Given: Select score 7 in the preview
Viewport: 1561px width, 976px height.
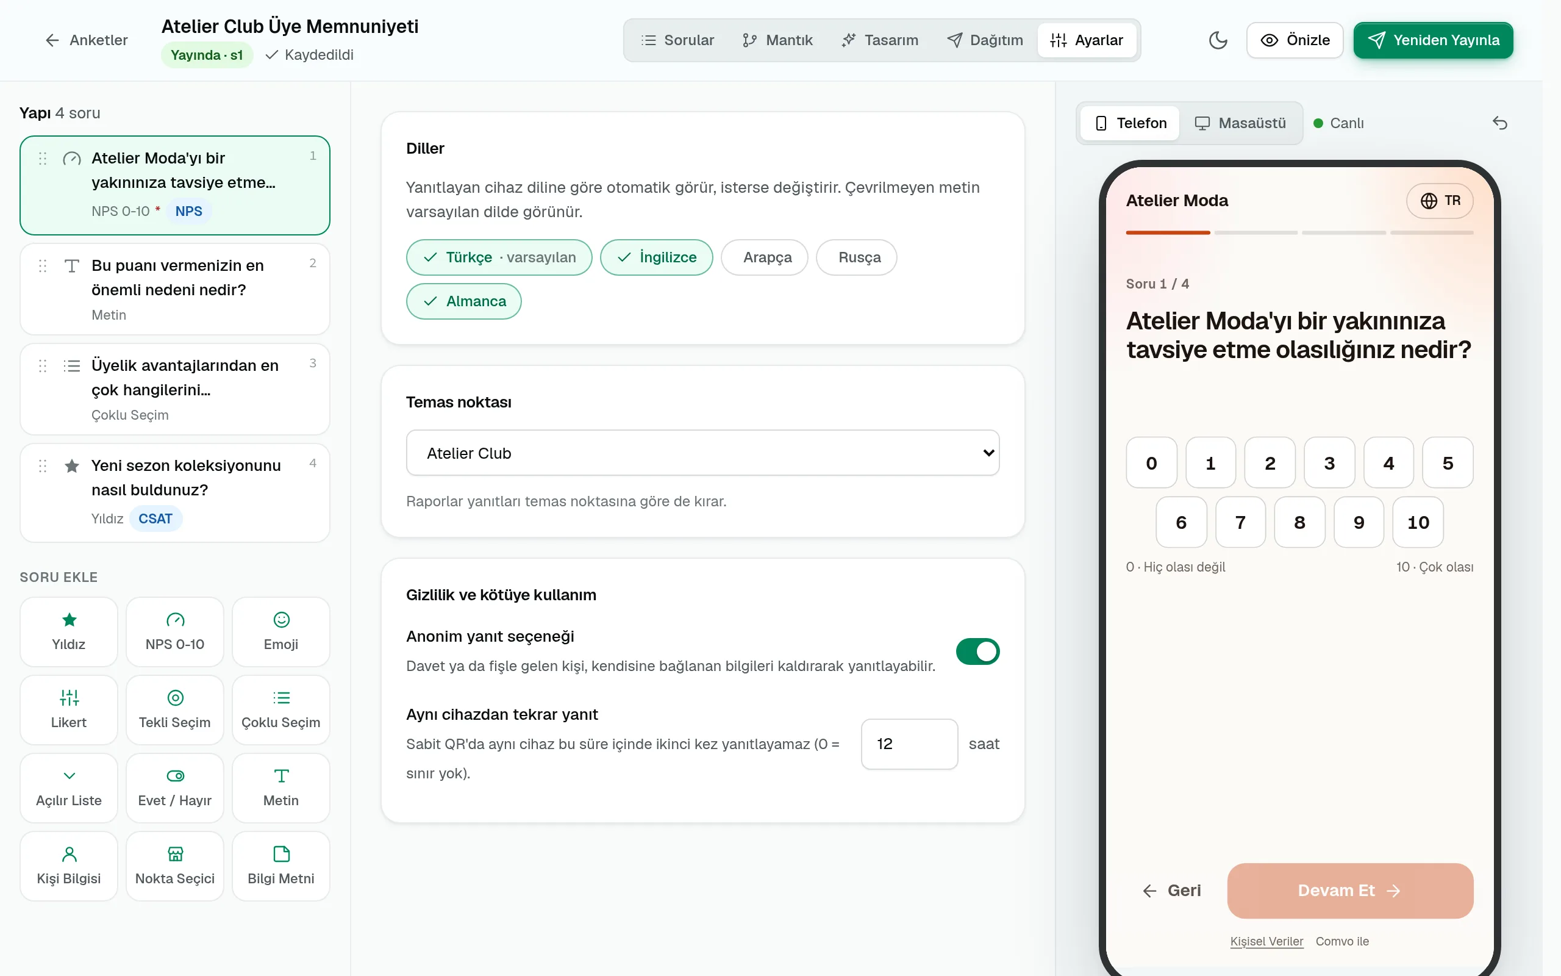Looking at the screenshot, I should tap(1240, 522).
